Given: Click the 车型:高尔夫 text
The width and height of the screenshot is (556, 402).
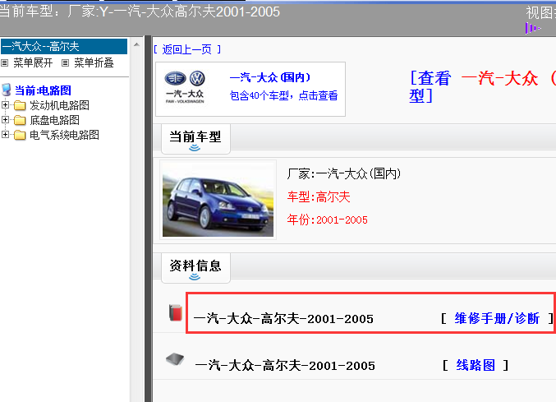Looking at the screenshot, I should tap(319, 196).
